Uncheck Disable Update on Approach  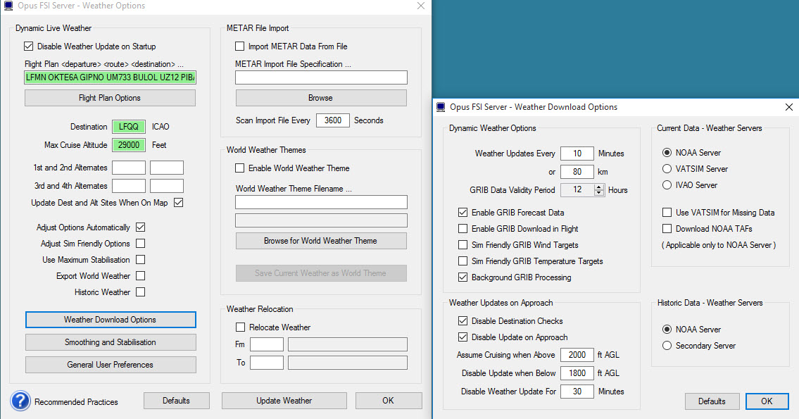(x=463, y=337)
